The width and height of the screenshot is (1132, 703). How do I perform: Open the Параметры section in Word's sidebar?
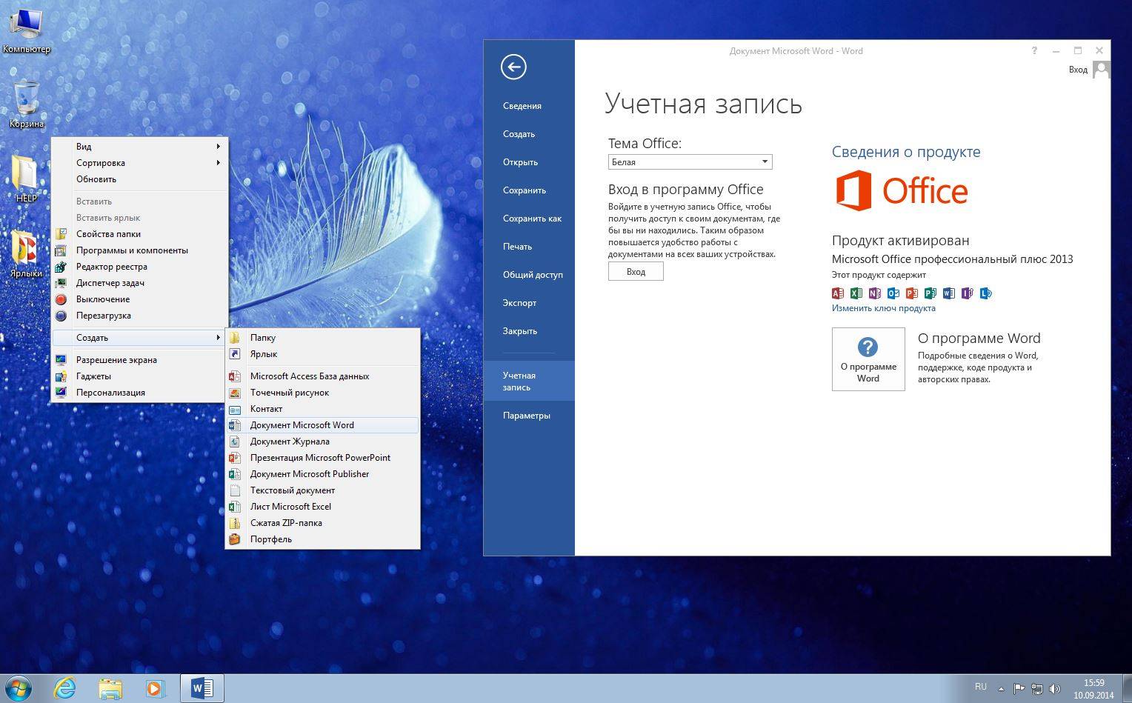click(x=526, y=416)
